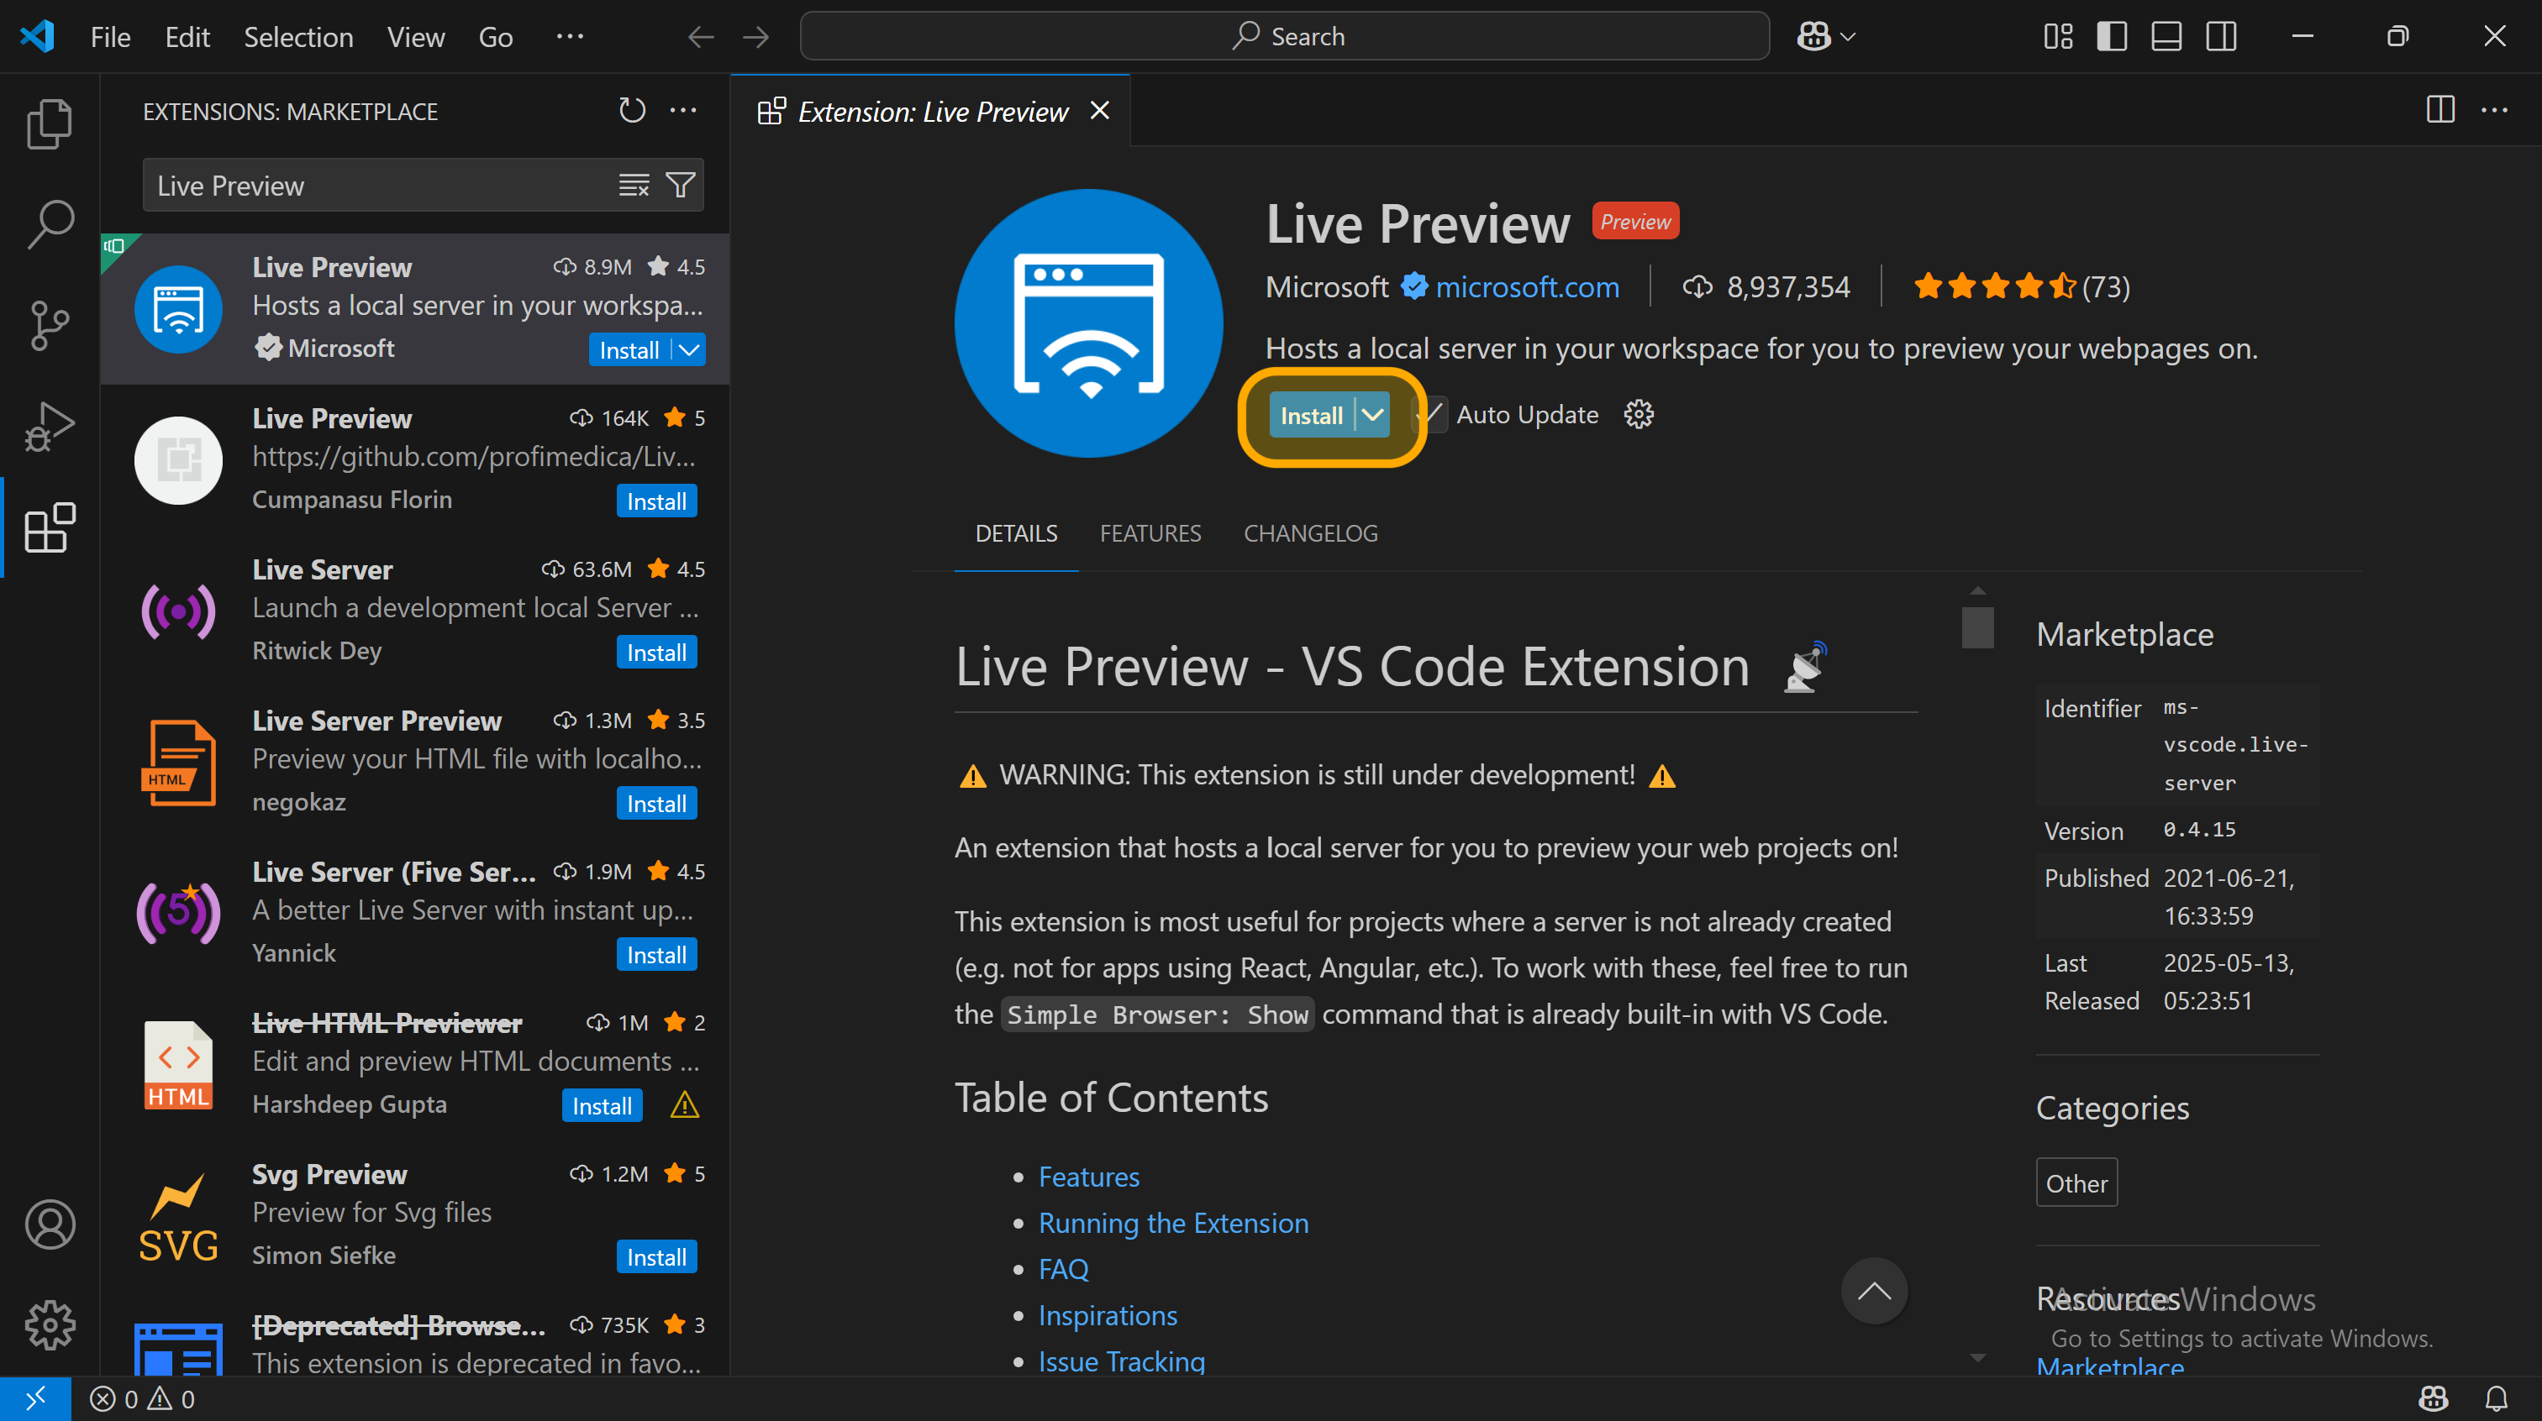Image resolution: width=2542 pixels, height=1421 pixels.
Task: Install Live Server Preview by negokaz
Action: 656,804
